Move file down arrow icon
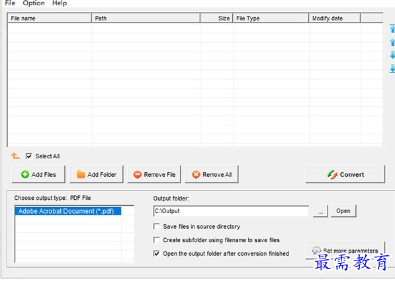Viewport: 395px width, 283px height. tap(392, 55)
